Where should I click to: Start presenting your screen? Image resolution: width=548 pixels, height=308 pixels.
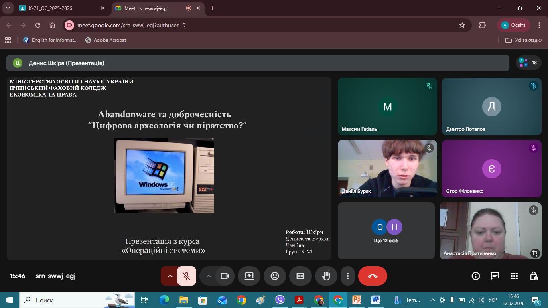pyautogui.click(x=249, y=276)
